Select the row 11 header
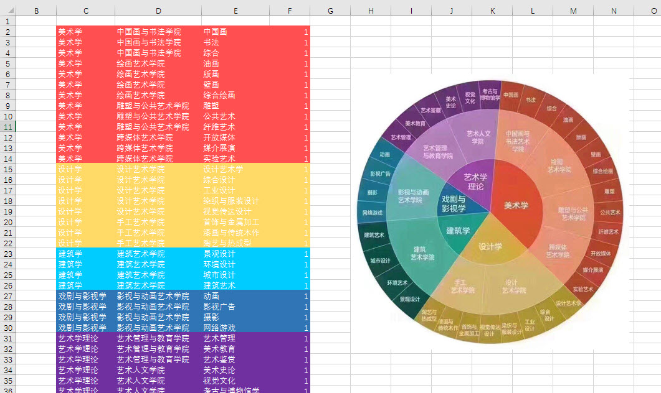The image size is (661, 393). pyautogui.click(x=8, y=127)
